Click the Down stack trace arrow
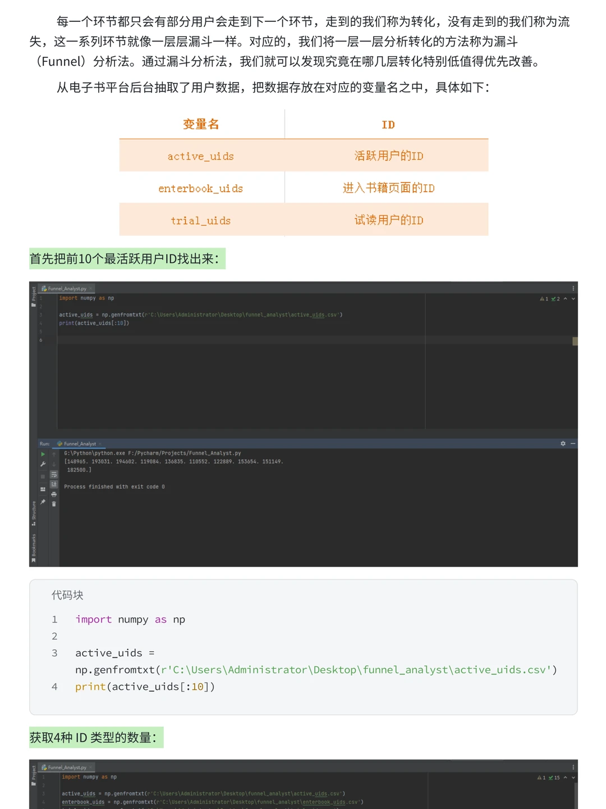The width and height of the screenshot is (606, 809). pyautogui.click(x=54, y=464)
